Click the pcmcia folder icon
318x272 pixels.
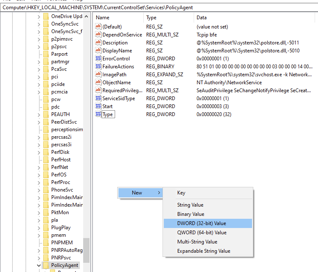point(46,92)
